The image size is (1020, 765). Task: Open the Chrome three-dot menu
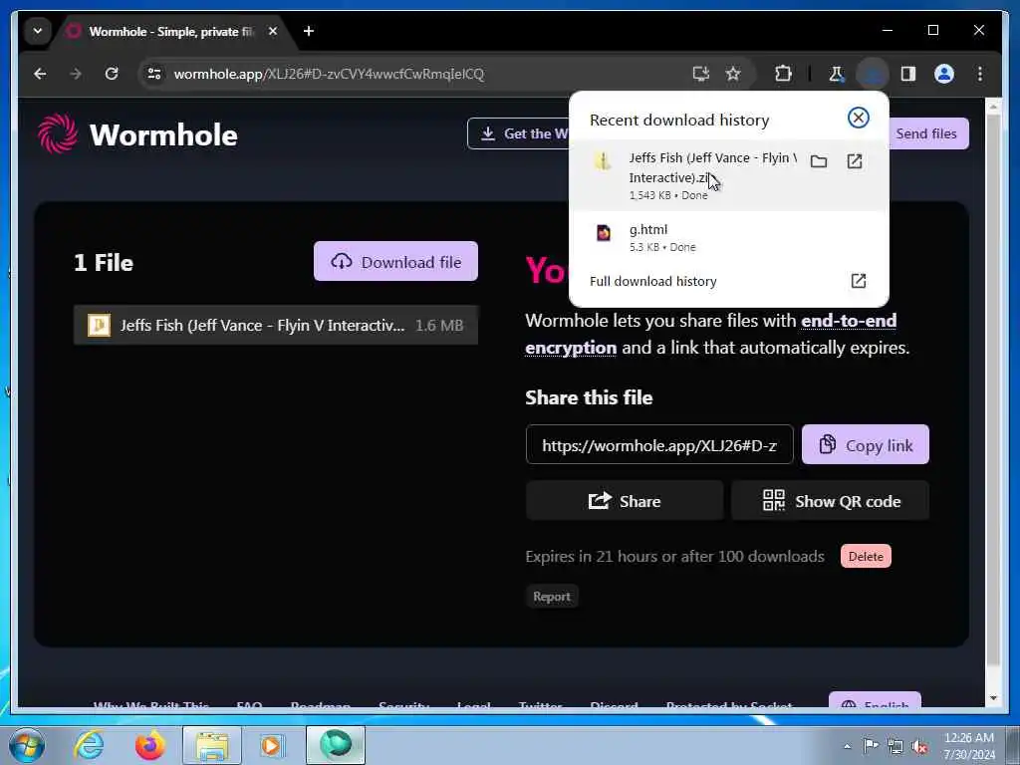(x=980, y=74)
